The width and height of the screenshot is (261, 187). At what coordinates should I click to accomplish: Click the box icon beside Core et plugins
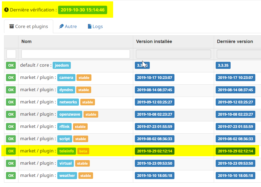(x=11, y=26)
